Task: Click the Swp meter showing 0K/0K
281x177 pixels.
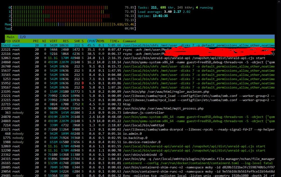Action: pyautogui.click(x=71, y=28)
